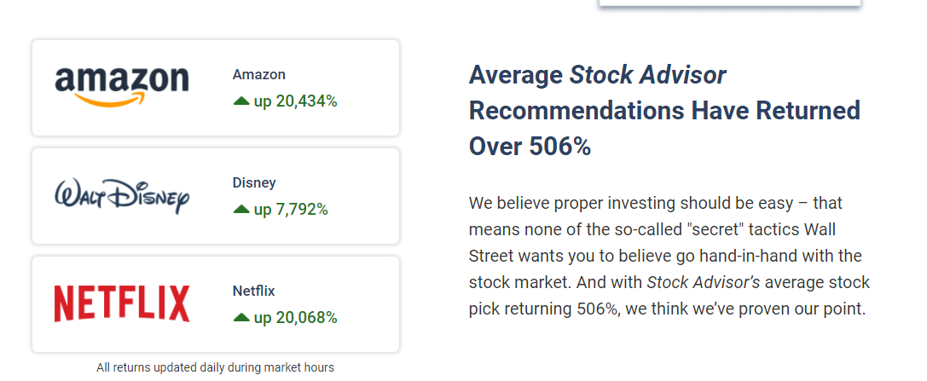Click the 'We believe proper investing' paragraph
This screenshot has height=381, width=927.
(669, 256)
